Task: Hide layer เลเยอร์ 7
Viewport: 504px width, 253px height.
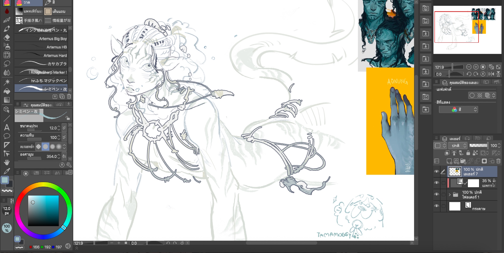Action: coord(436,172)
